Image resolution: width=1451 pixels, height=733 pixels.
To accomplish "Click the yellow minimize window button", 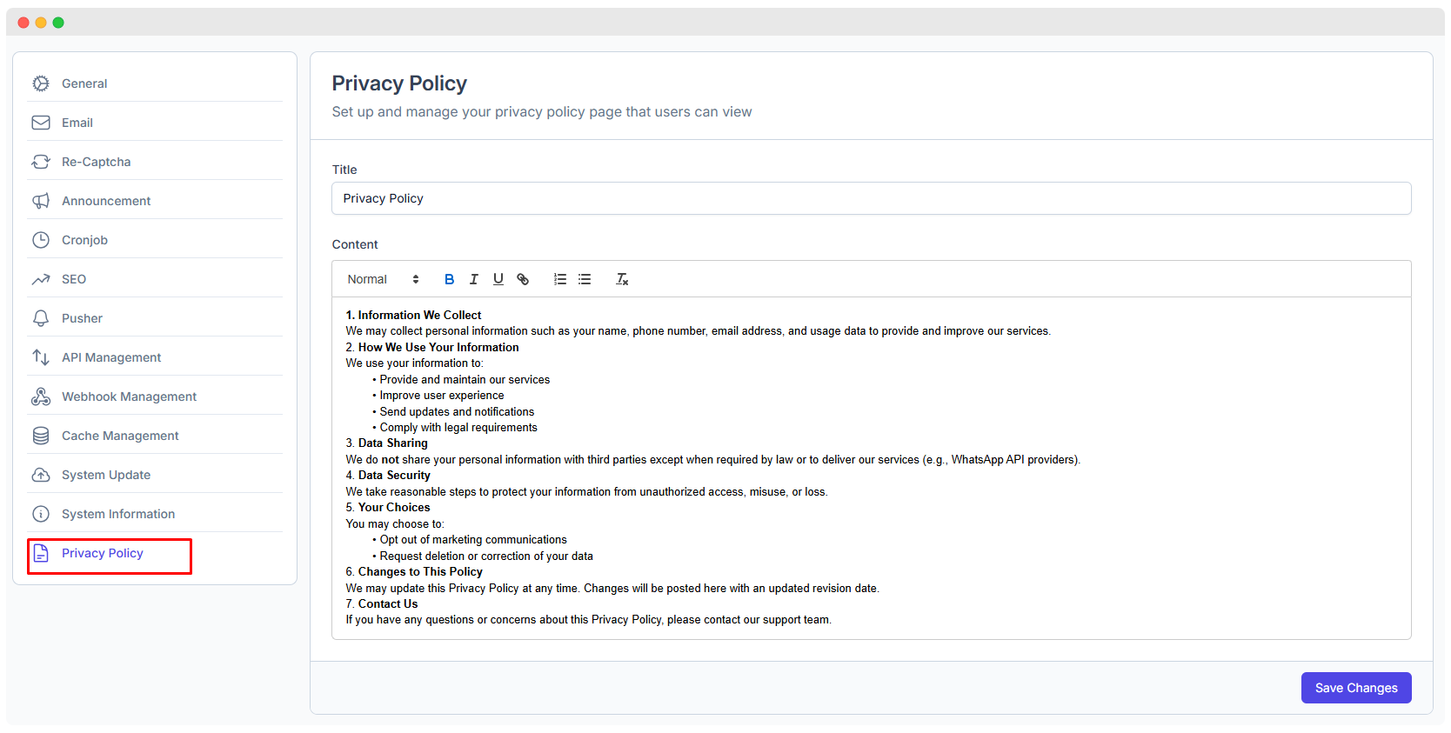I will [41, 23].
